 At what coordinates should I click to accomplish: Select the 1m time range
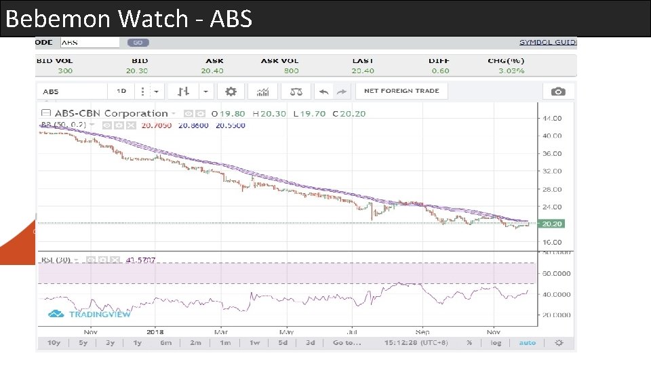click(x=225, y=343)
